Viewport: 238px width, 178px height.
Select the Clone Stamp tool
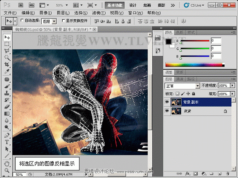[7, 93]
